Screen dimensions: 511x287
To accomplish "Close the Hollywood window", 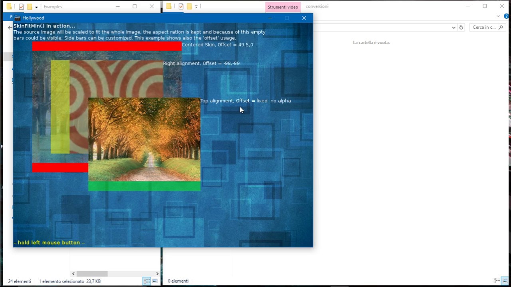I will click(x=304, y=18).
